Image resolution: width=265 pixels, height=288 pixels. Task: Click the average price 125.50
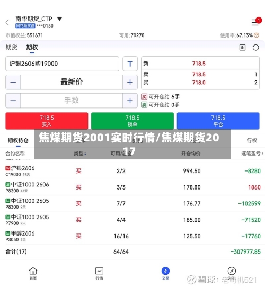[x=192, y=236]
